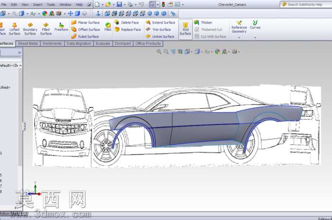Image resolution: width=332 pixels, height=220 pixels.
Task: Click Section View in viewport toolbar
Action: pos(180,52)
